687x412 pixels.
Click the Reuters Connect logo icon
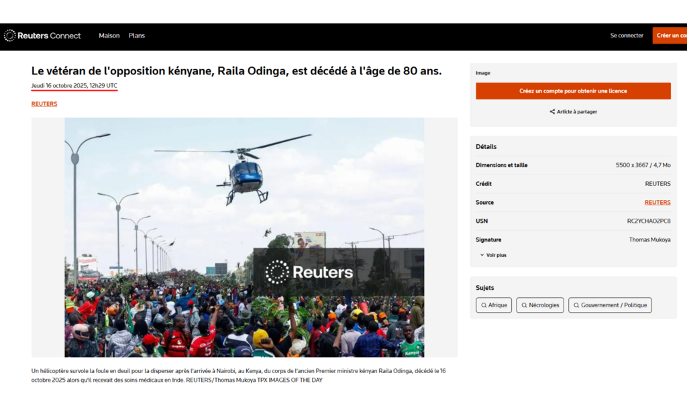coord(9,35)
